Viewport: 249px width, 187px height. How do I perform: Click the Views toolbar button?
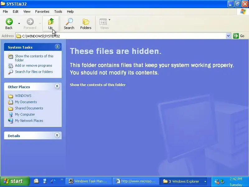(104, 24)
